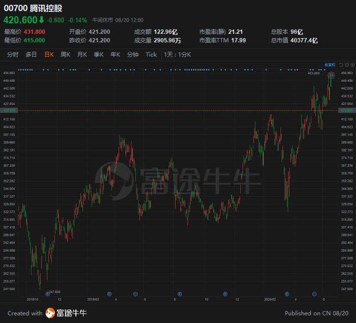Open the E event marker after 2020/02
Screen dimensions: 356x323
pyautogui.click(x=287, y=294)
